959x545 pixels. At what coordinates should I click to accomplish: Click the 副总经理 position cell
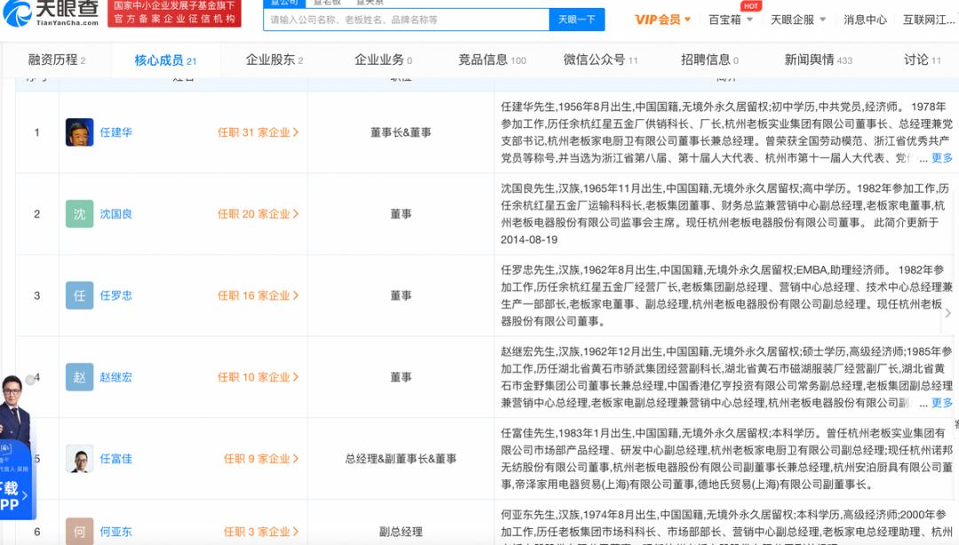coord(400,532)
